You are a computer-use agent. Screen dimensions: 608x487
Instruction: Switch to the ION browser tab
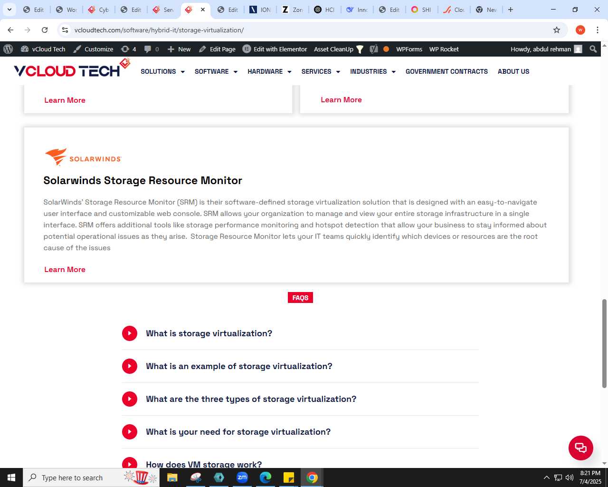coord(261,10)
